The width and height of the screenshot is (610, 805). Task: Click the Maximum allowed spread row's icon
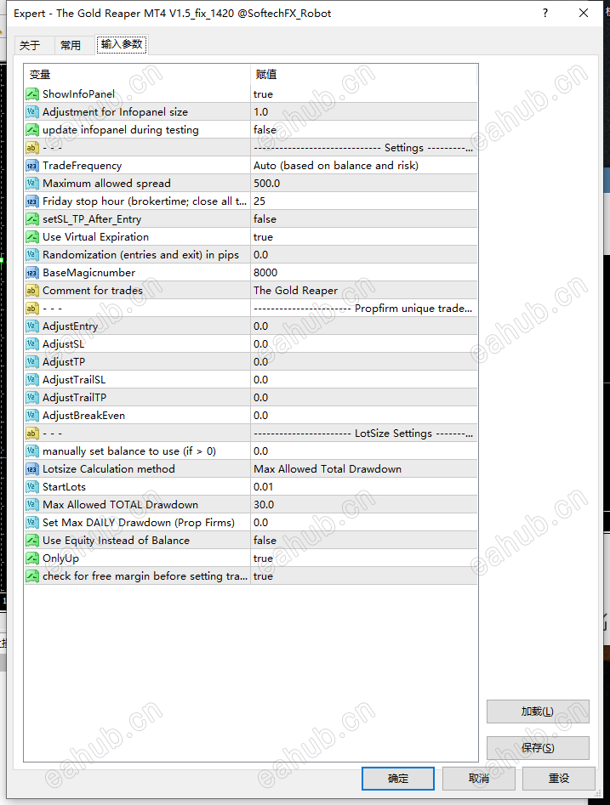pos(32,184)
